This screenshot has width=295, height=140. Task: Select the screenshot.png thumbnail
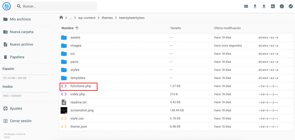(x=64, y=110)
